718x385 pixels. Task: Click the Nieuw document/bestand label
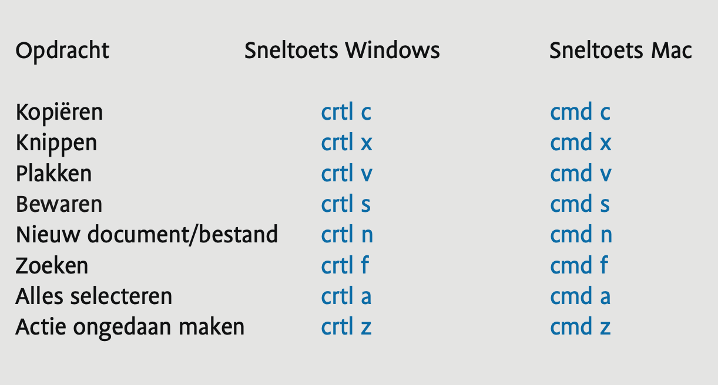tap(147, 235)
